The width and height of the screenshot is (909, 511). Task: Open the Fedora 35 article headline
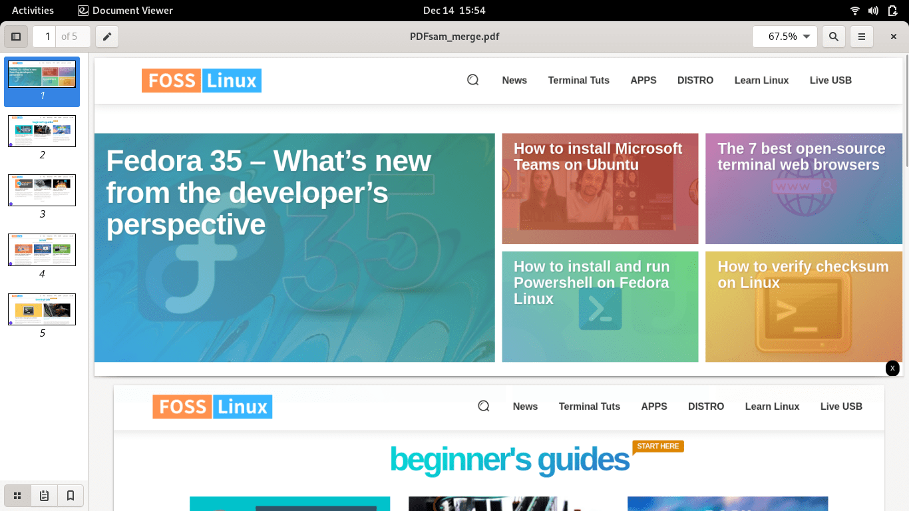click(x=269, y=193)
